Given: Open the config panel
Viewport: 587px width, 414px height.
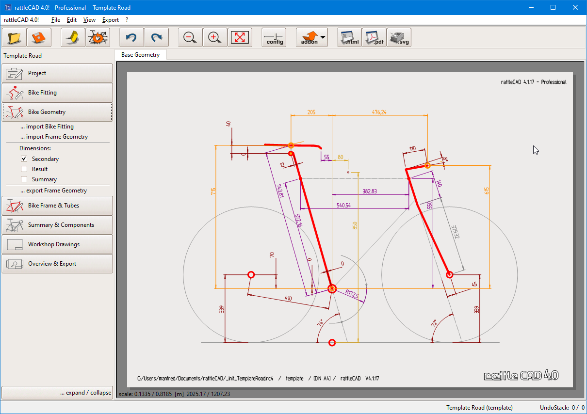Looking at the screenshot, I should coord(274,37).
